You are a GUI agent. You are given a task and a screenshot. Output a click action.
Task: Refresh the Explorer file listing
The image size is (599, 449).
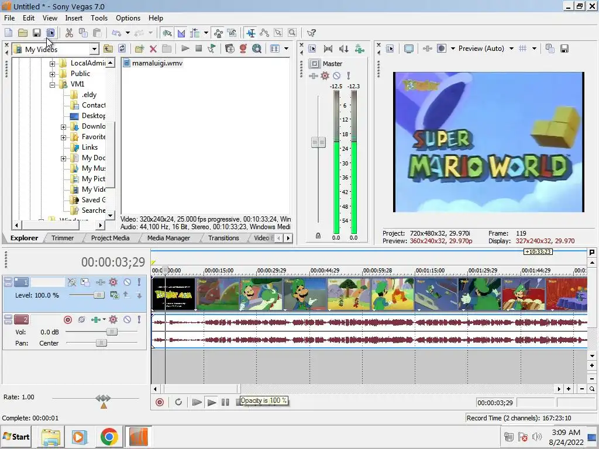(x=122, y=49)
